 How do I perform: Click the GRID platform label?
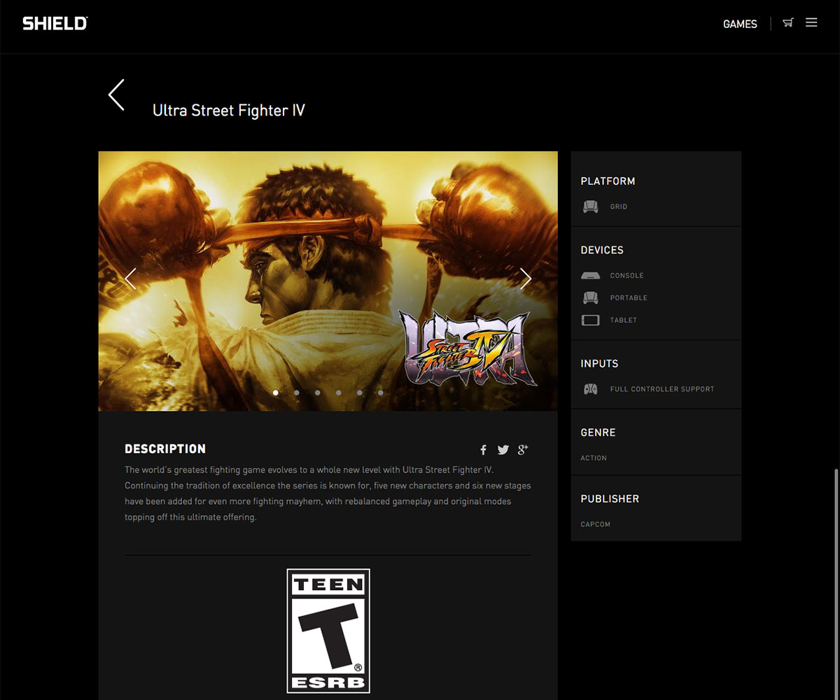619,207
